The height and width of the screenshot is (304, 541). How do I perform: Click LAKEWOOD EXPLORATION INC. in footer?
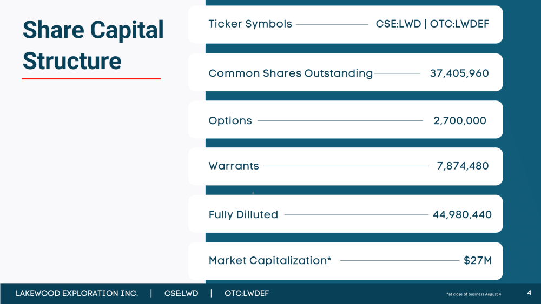click(x=77, y=293)
